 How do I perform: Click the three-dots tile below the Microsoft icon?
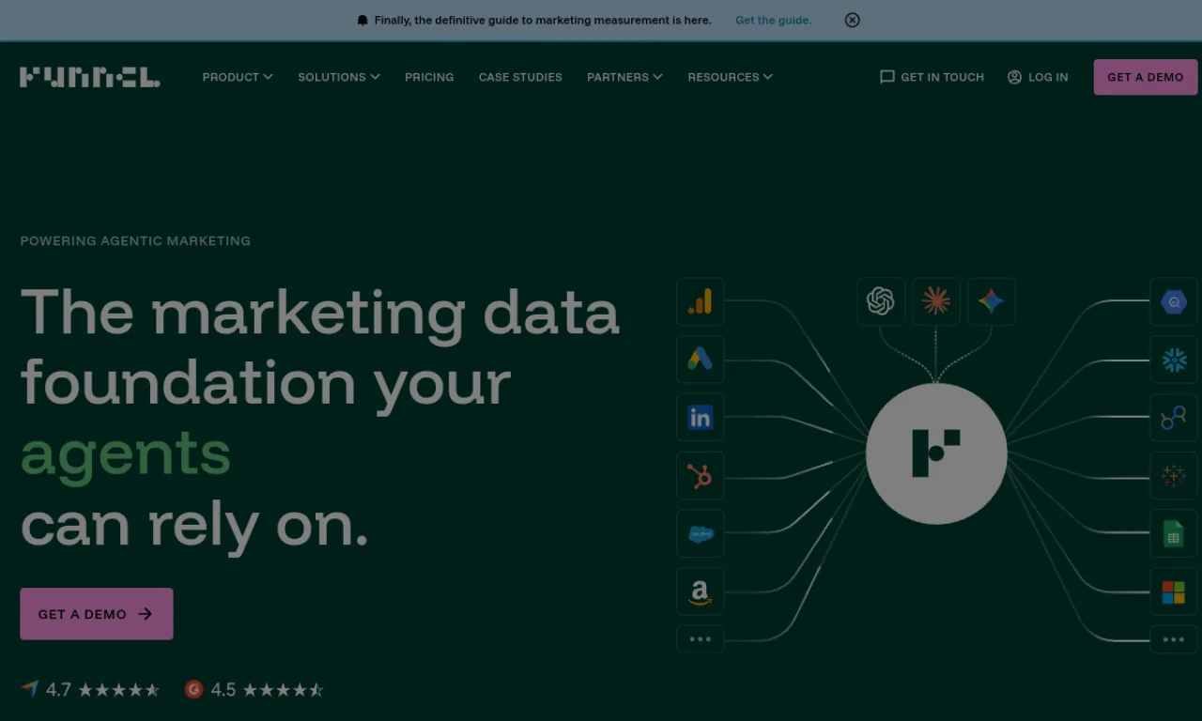coord(1174,639)
